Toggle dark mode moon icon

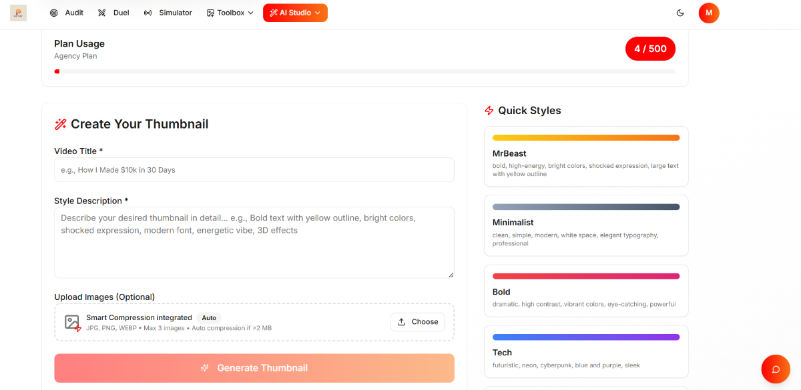[680, 13]
